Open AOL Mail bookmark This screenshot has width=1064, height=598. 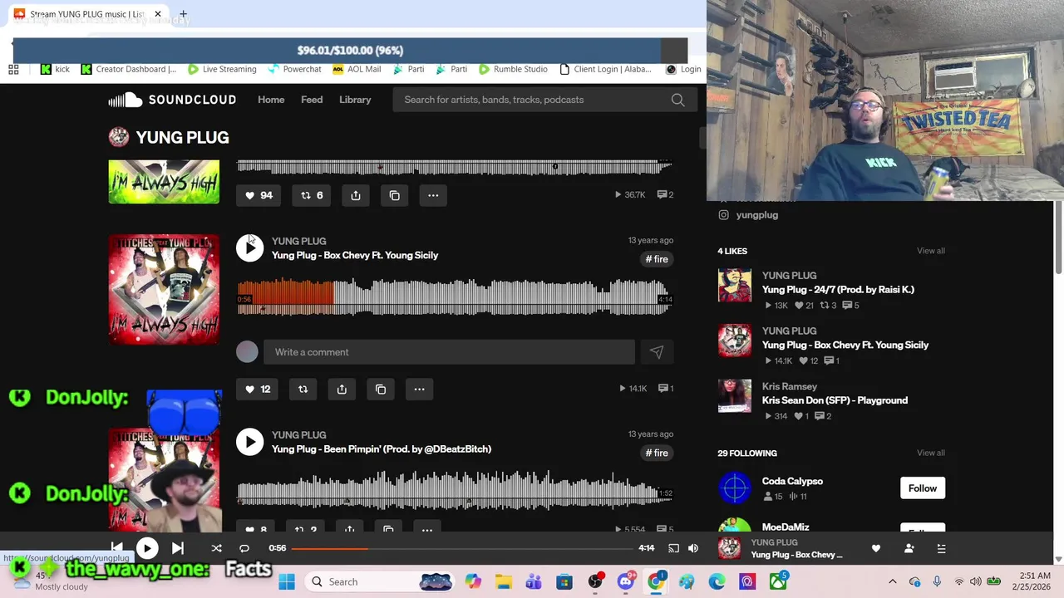(x=357, y=69)
